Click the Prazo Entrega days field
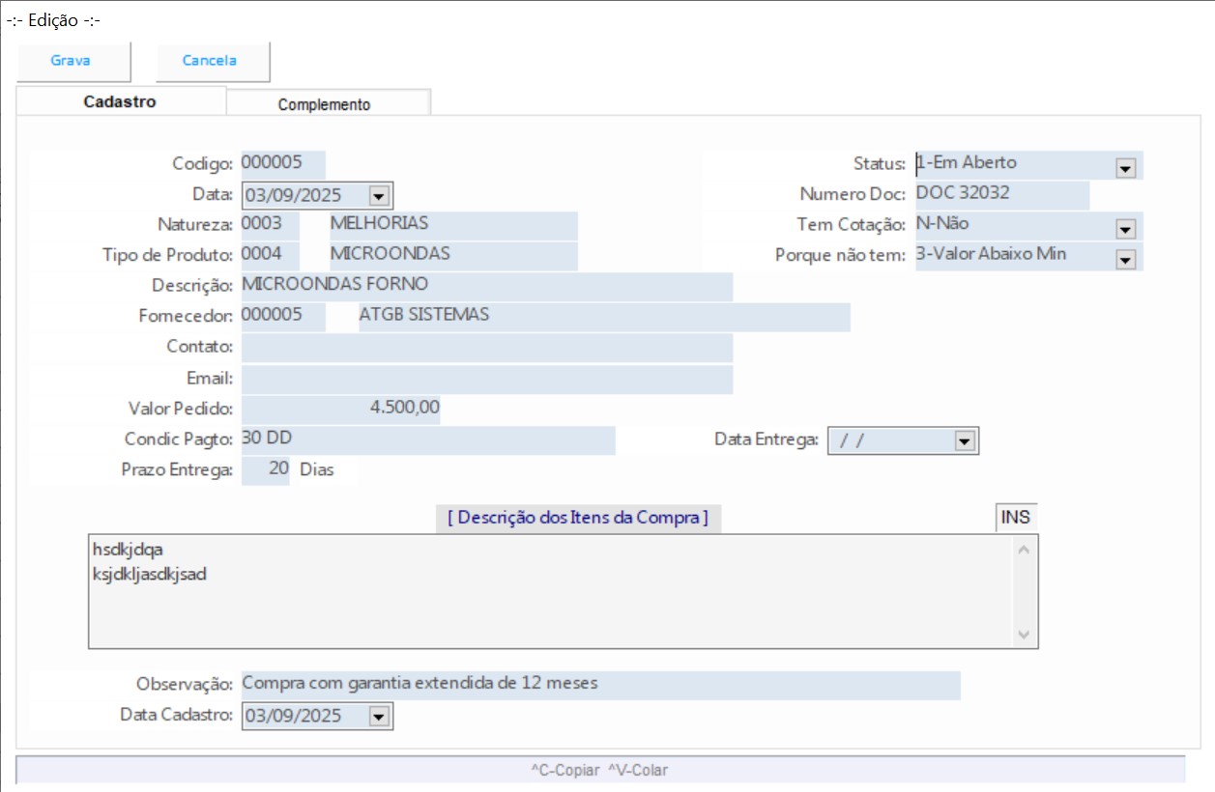 (x=266, y=470)
